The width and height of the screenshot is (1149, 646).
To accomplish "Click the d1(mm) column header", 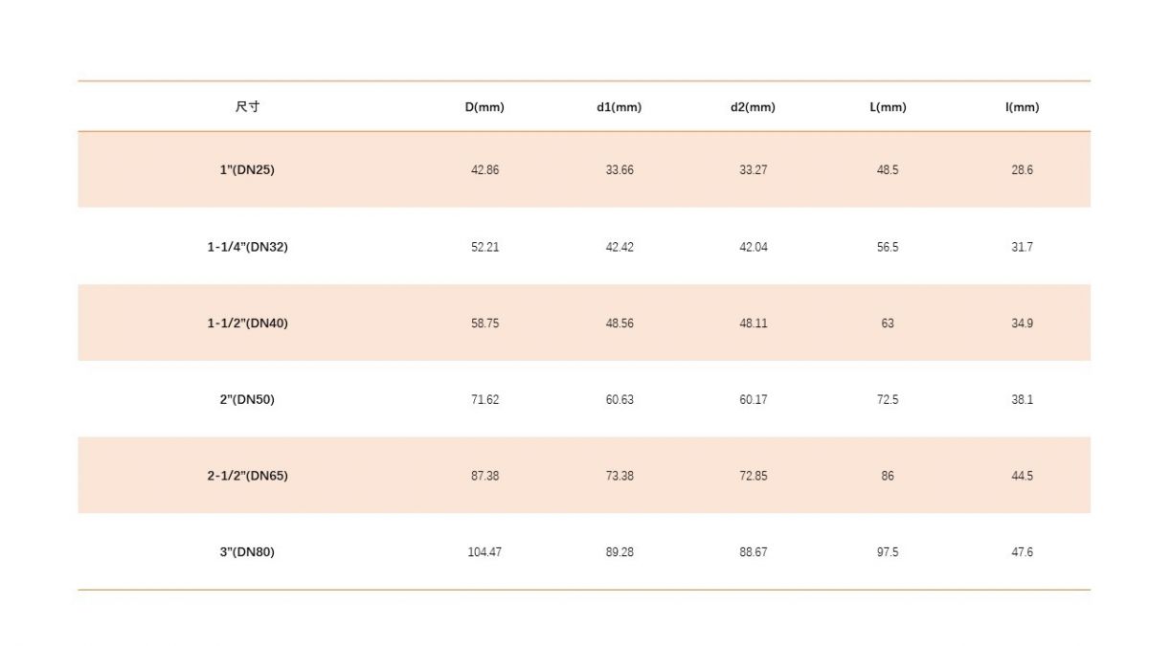I will pos(620,107).
